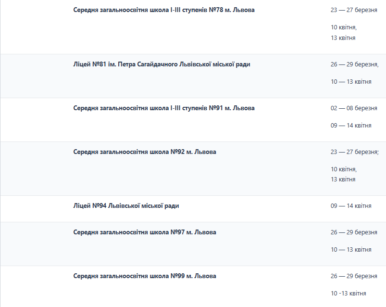The image size is (386, 307).
Task: Click 09 — 14 квітня date for Ліцей №94
Action: [x=351, y=206]
